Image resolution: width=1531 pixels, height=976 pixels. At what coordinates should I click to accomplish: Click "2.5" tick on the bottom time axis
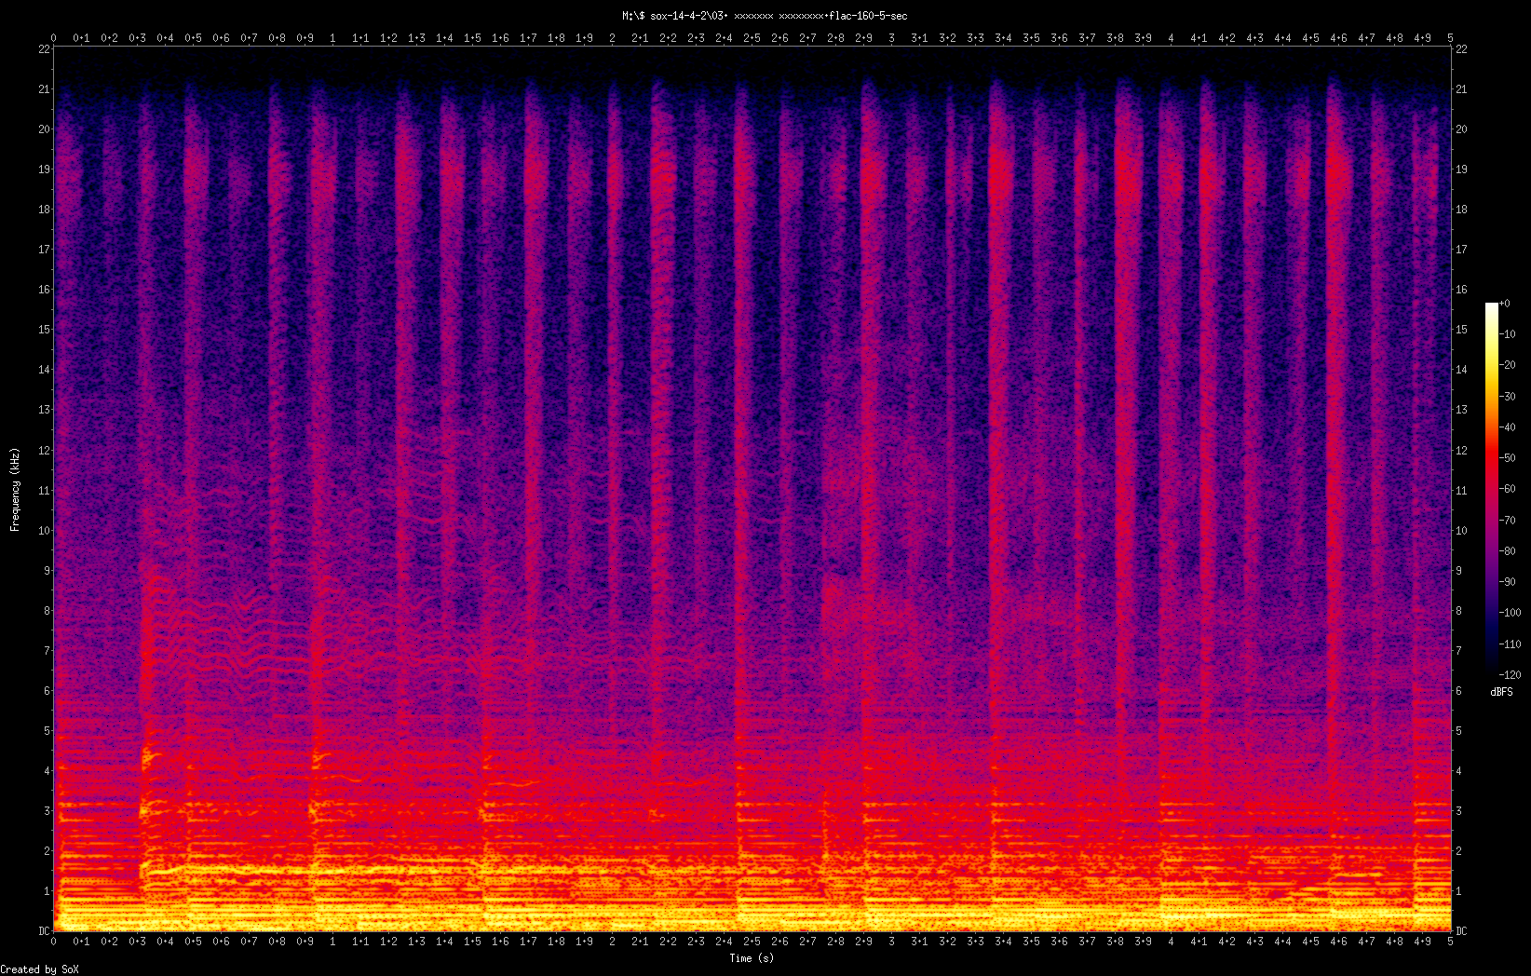tap(752, 942)
